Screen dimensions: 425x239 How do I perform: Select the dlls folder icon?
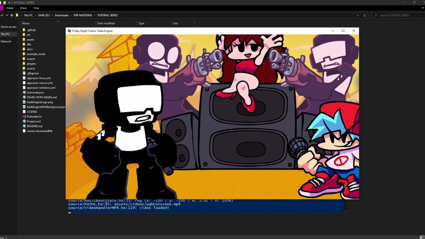click(24, 44)
